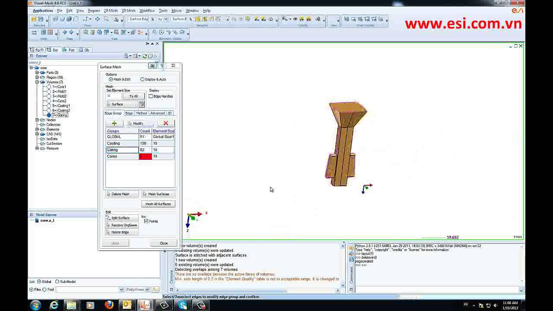Select the Display & Auto radio option
Image resolution: width=553 pixels, height=311 pixels.
pos(143,79)
